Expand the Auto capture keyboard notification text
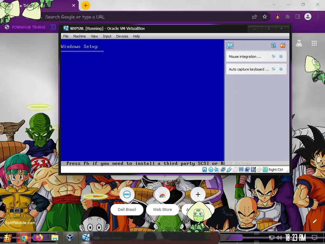The height and width of the screenshot is (244, 325). [249, 69]
